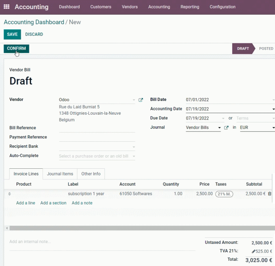The width and height of the screenshot is (275, 266).
Task: Click the 2,500.00 price cell
Action: [204, 194]
